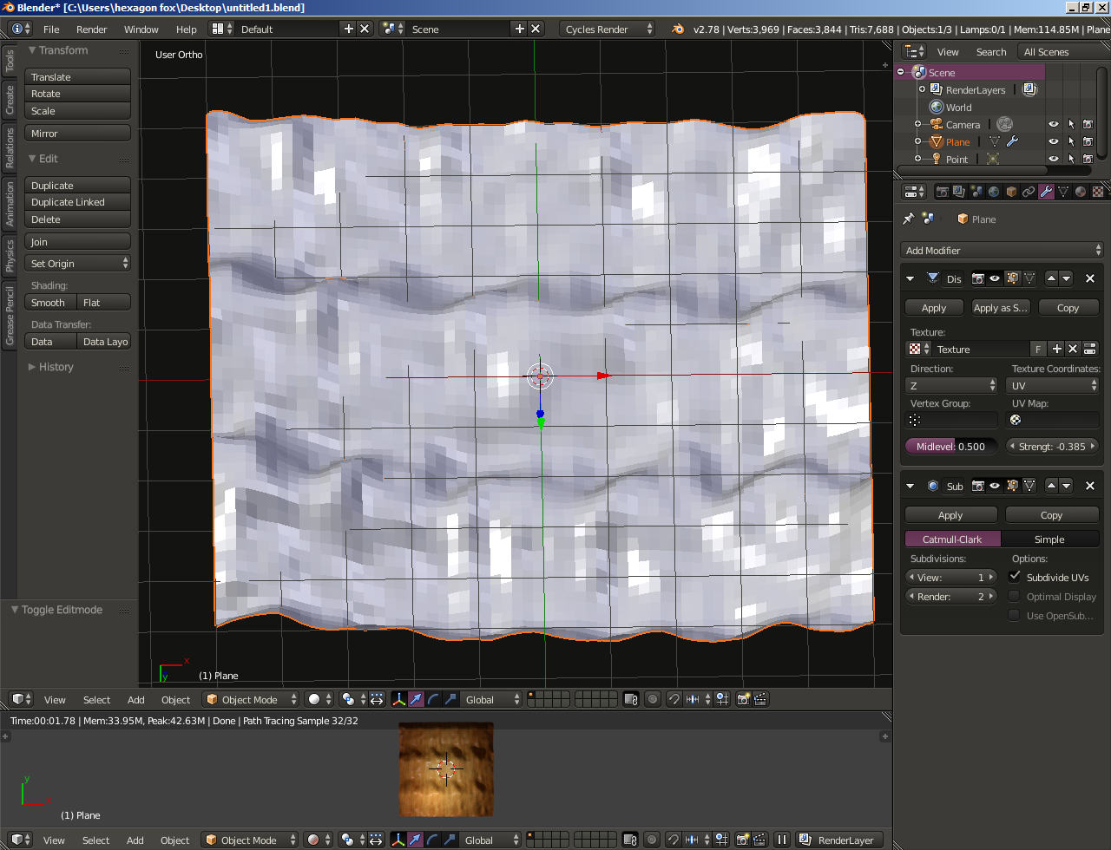
Task: Open the Mesh Data triangle properties tab
Action: click(1063, 192)
